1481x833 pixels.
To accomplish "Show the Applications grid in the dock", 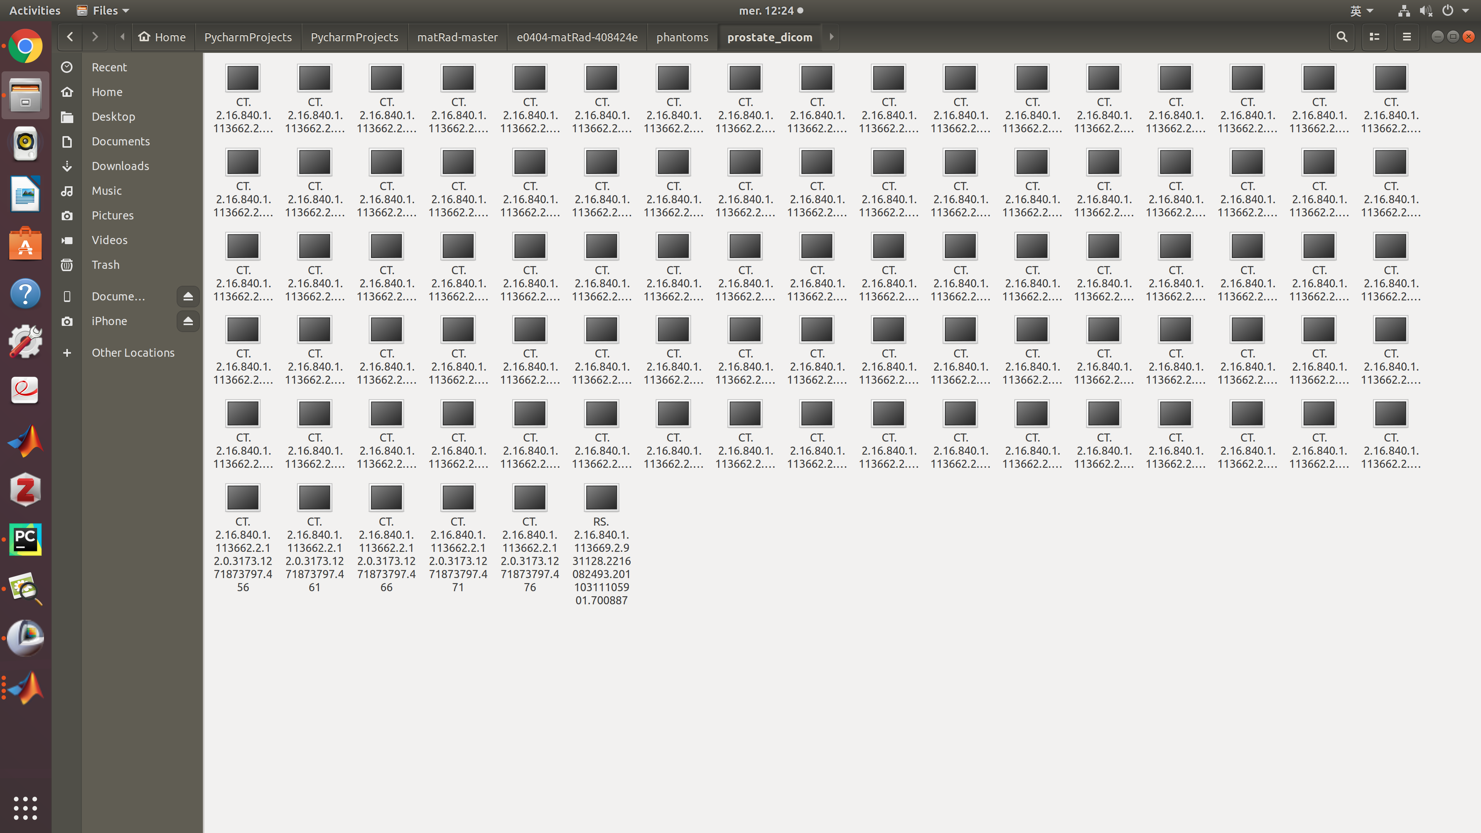I will point(25,808).
